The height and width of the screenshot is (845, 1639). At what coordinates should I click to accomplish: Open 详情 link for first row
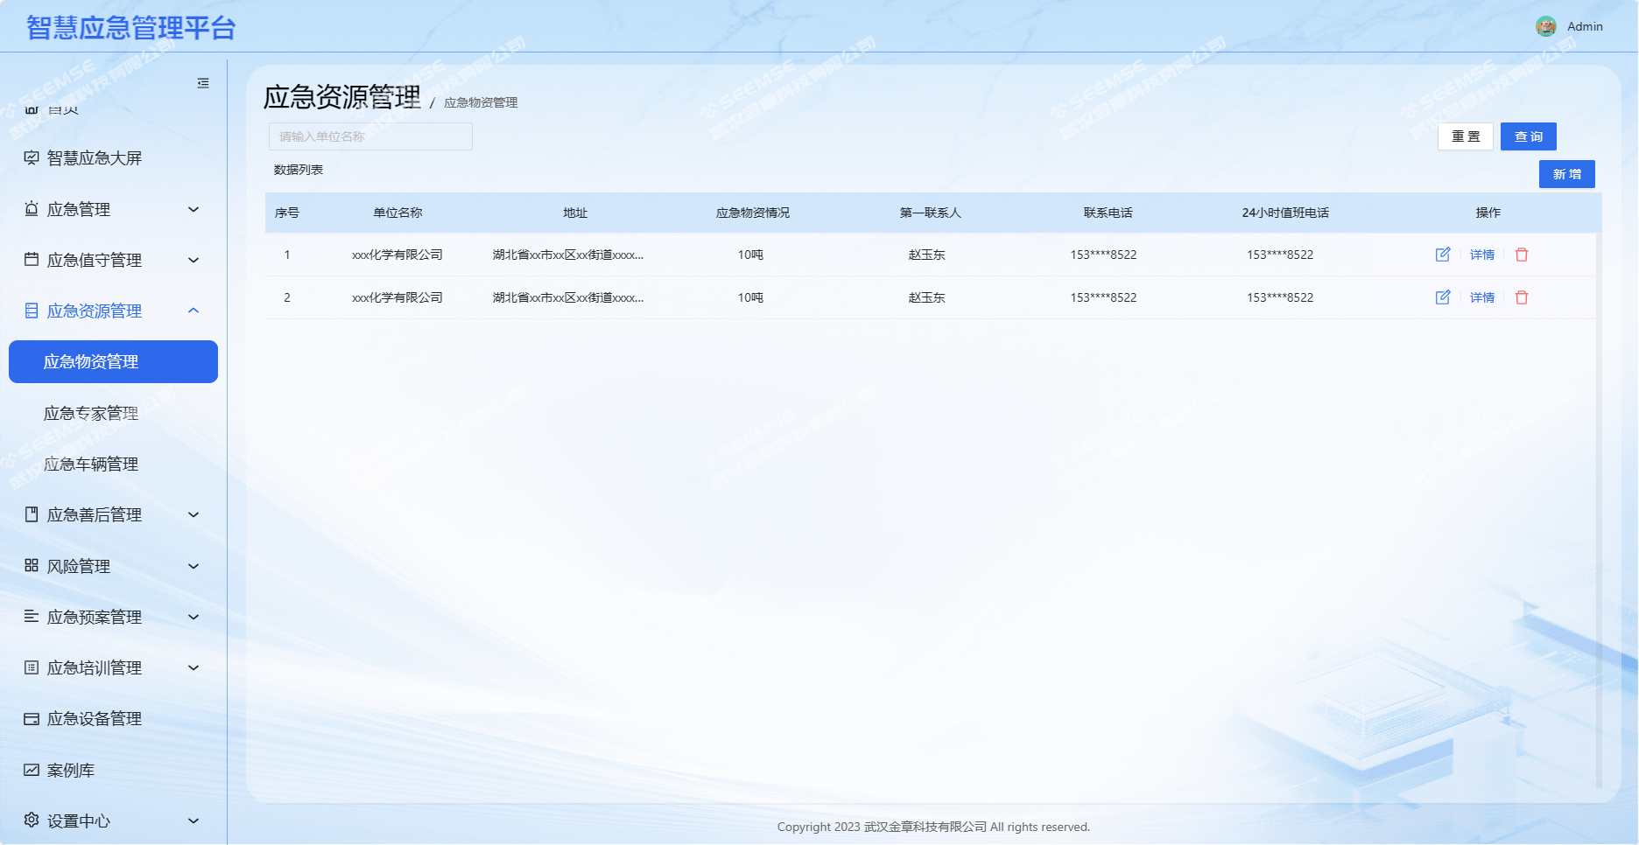[x=1482, y=255]
